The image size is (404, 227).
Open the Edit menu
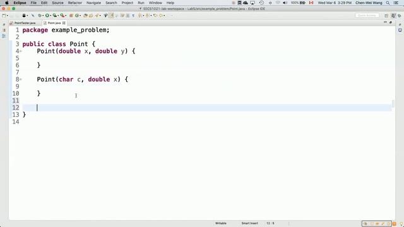(44, 3)
